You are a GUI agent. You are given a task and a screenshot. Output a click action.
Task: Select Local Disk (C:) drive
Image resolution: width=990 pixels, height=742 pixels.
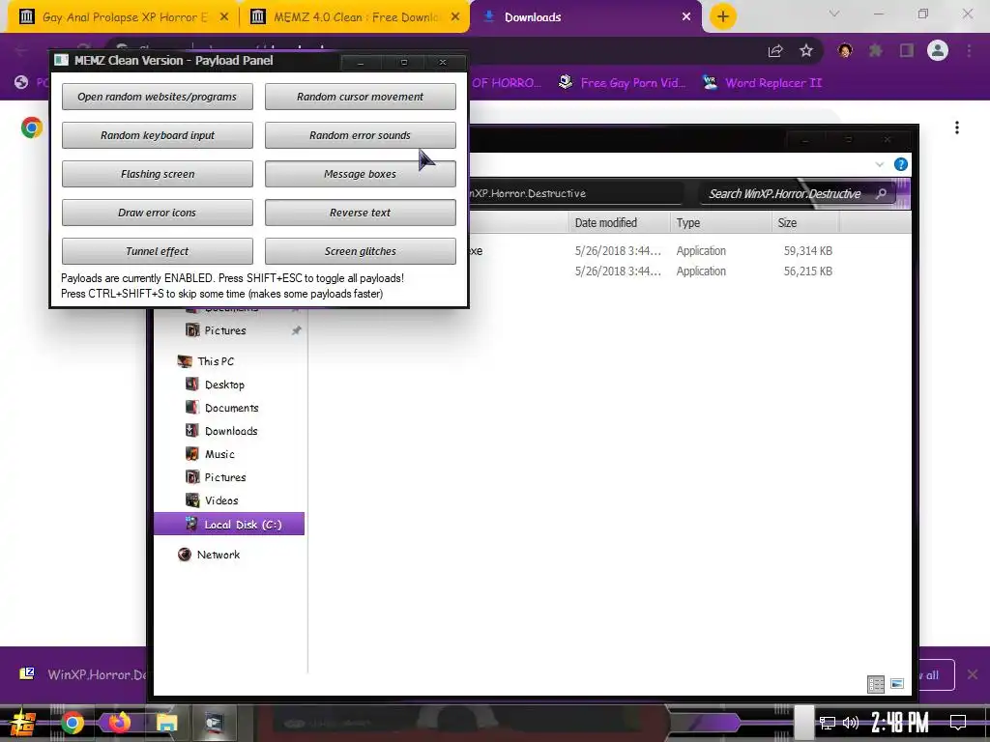click(229, 525)
